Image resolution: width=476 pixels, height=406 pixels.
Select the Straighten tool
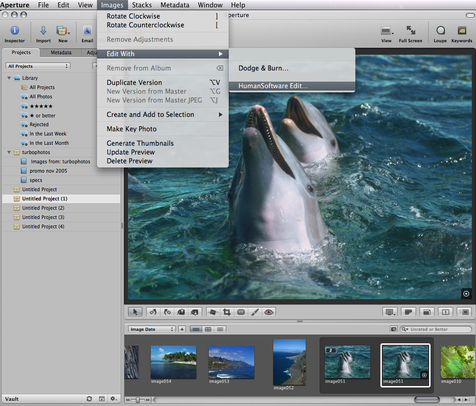(212, 312)
